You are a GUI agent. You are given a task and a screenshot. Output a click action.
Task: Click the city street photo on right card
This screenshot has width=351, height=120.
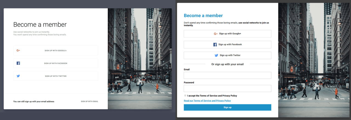pyautogui.click(x=315, y=60)
